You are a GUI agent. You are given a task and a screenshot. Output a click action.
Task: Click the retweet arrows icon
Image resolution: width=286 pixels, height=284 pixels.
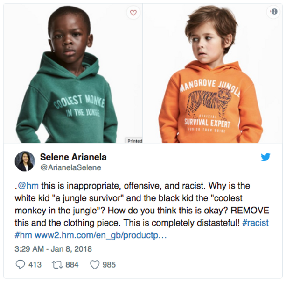click(57, 265)
